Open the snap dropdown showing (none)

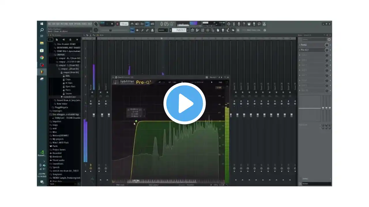tap(163, 30)
